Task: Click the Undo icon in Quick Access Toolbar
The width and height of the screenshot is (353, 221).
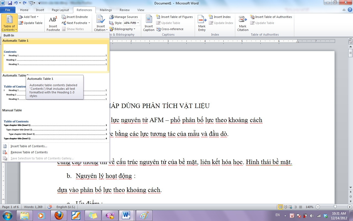Action: pyautogui.click(x=16, y=3)
